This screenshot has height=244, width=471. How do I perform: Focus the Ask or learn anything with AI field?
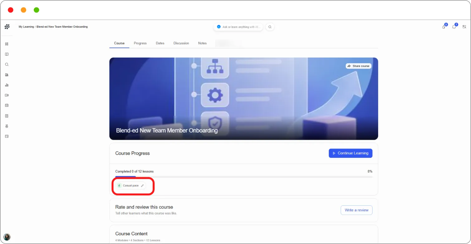point(238,27)
